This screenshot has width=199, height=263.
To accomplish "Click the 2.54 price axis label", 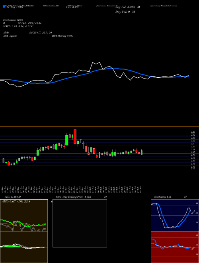I will click(x=193, y=158).
